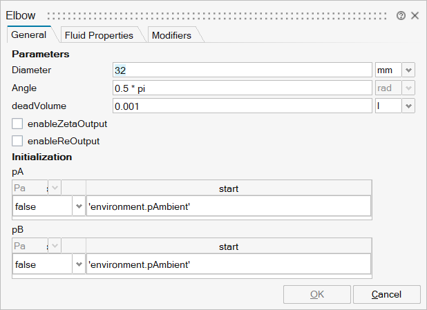Screen dimensions: 427x310
Task: Enable the enableZetaOutput checkbox
Action: click(18, 124)
